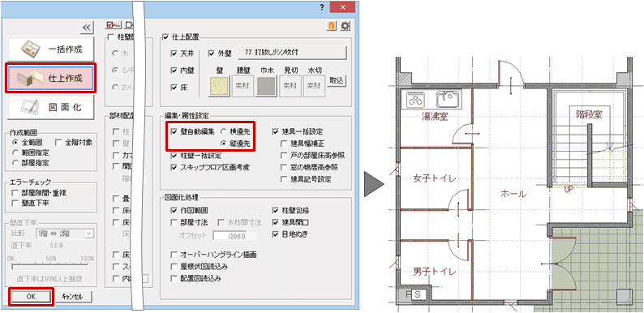Select the 横優先 radio button
This screenshot has width=644, height=313.
(x=223, y=132)
